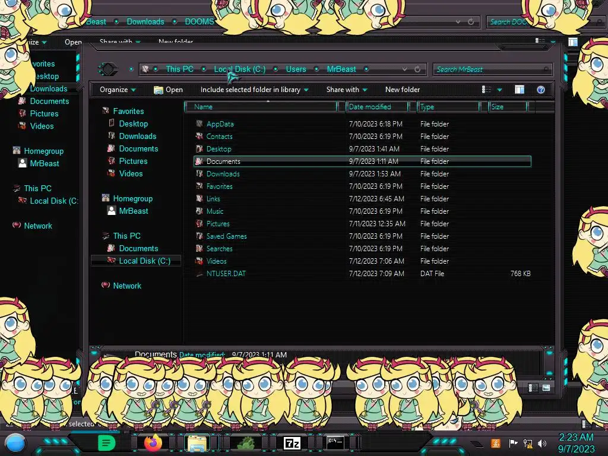Click the back navigation button
Image resolution: width=608 pixels, height=456 pixels.
(x=108, y=69)
